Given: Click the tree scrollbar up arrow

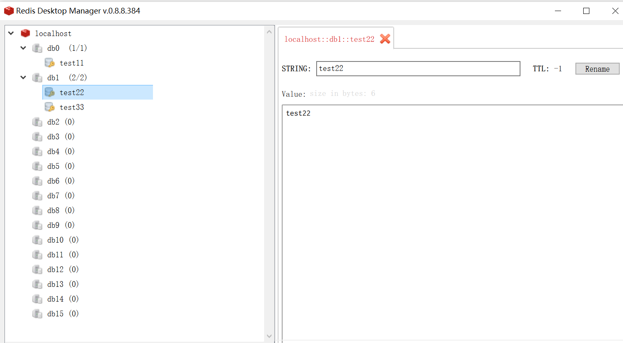Looking at the screenshot, I should point(269,32).
